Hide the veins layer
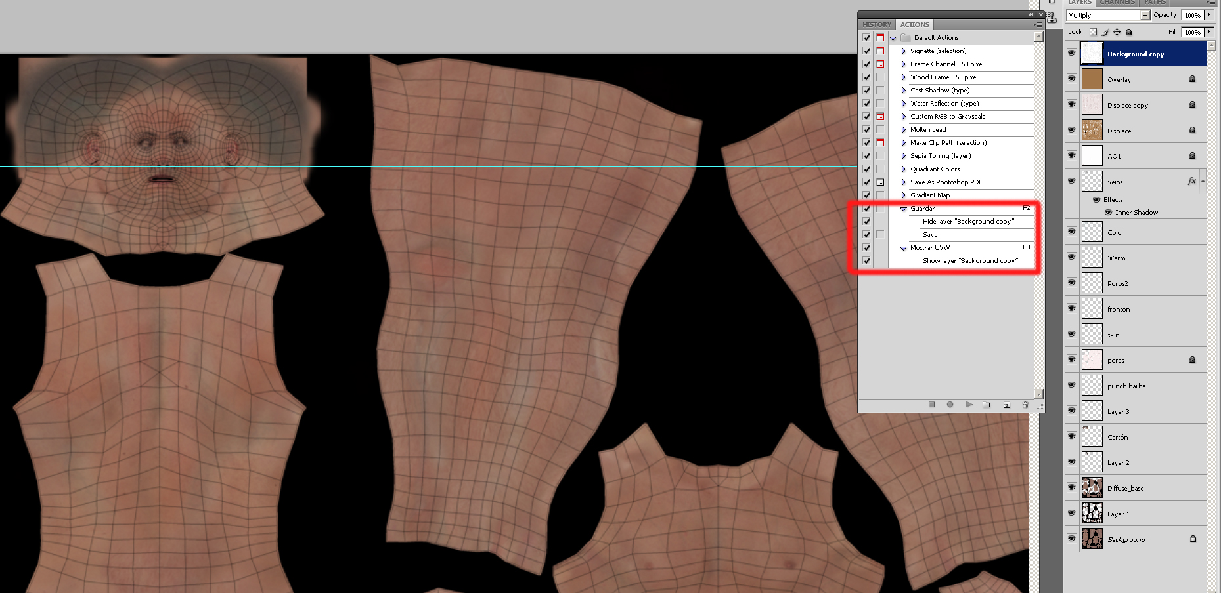This screenshot has width=1221, height=593. tap(1071, 181)
